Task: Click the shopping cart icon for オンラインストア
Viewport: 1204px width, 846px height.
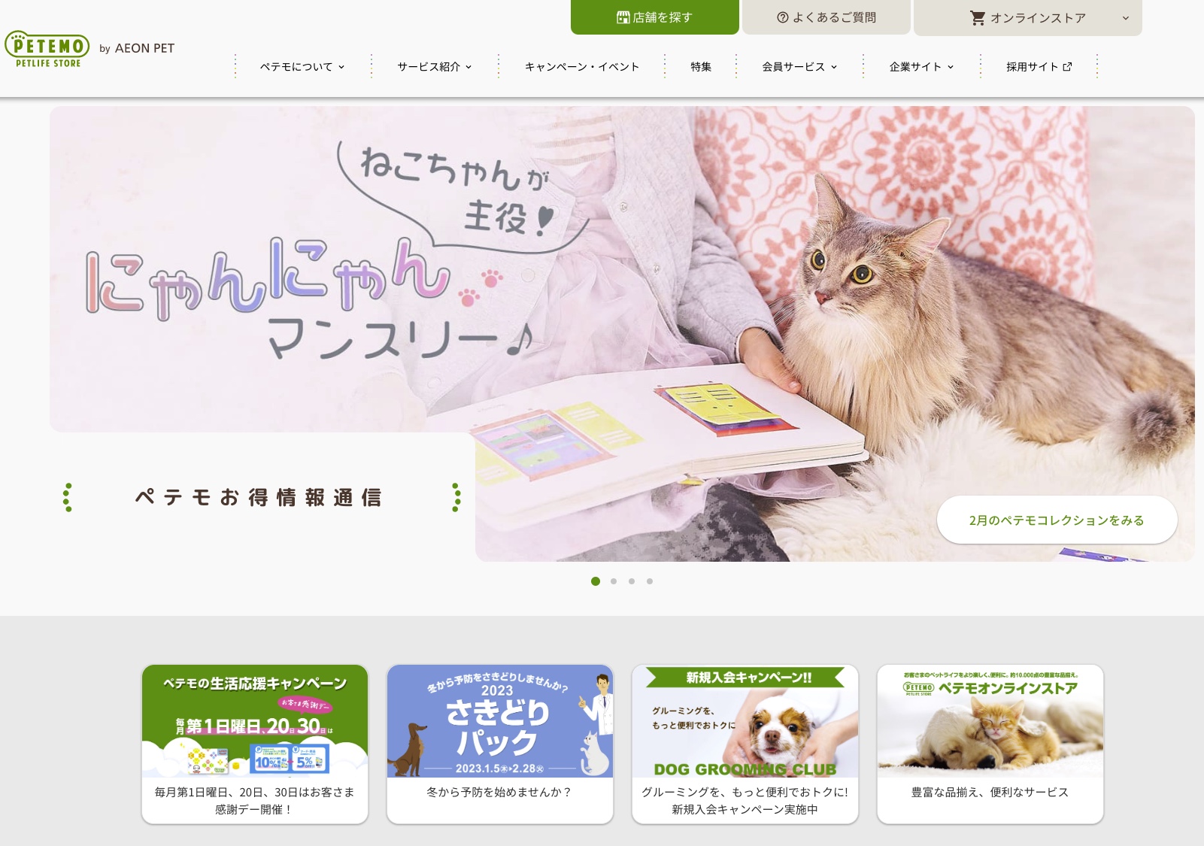Action: (978, 18)
